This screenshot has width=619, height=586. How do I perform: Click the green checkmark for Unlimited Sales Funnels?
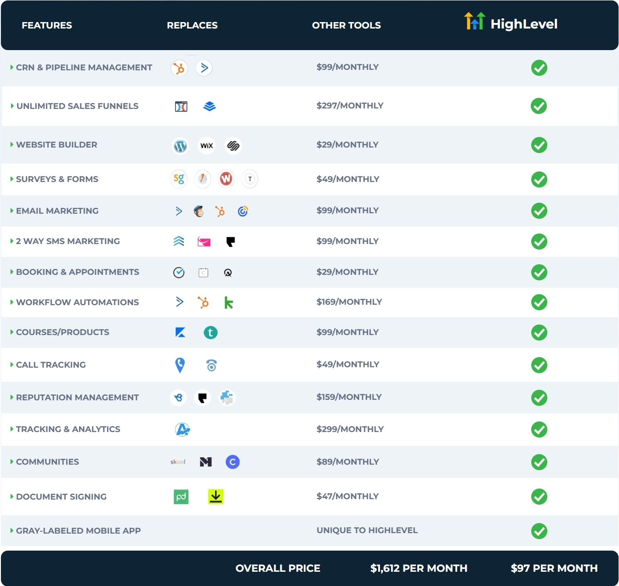point(539,106)
